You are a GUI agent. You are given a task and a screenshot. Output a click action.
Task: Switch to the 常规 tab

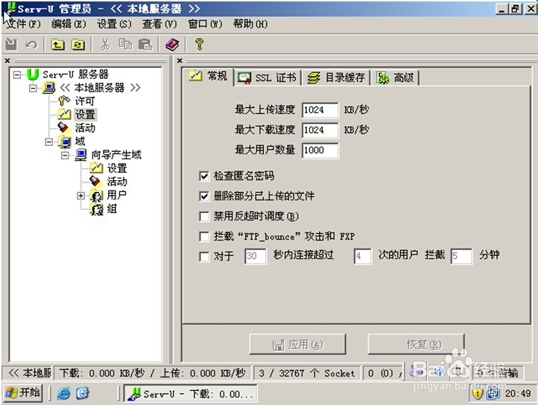tap(208, 76)
